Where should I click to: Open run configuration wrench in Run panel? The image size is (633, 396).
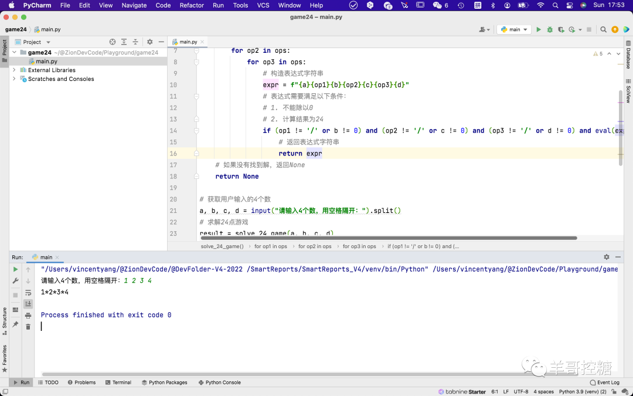(x=15, y=280)
